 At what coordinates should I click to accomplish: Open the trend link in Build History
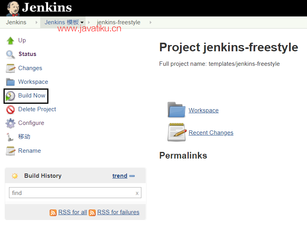(120, 176)
